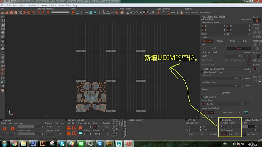Select the Box Center option

tap(207, 41)
